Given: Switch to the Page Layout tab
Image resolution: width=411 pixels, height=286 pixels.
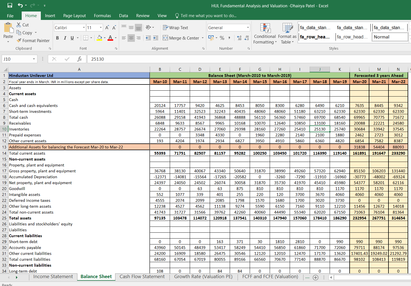Looking at the screenshot, I should tap(75, 16).
